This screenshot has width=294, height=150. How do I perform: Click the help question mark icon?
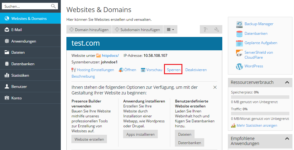205,30
